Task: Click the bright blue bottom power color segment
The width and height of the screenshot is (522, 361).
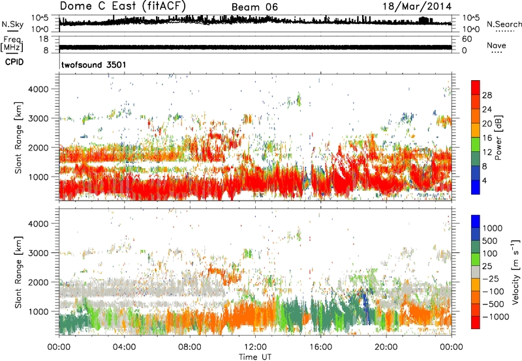Action: [x=476, y=187]
